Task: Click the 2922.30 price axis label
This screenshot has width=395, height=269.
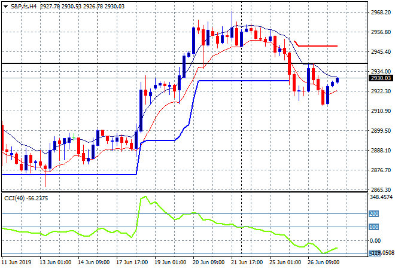Action: (x=381, y=91)
